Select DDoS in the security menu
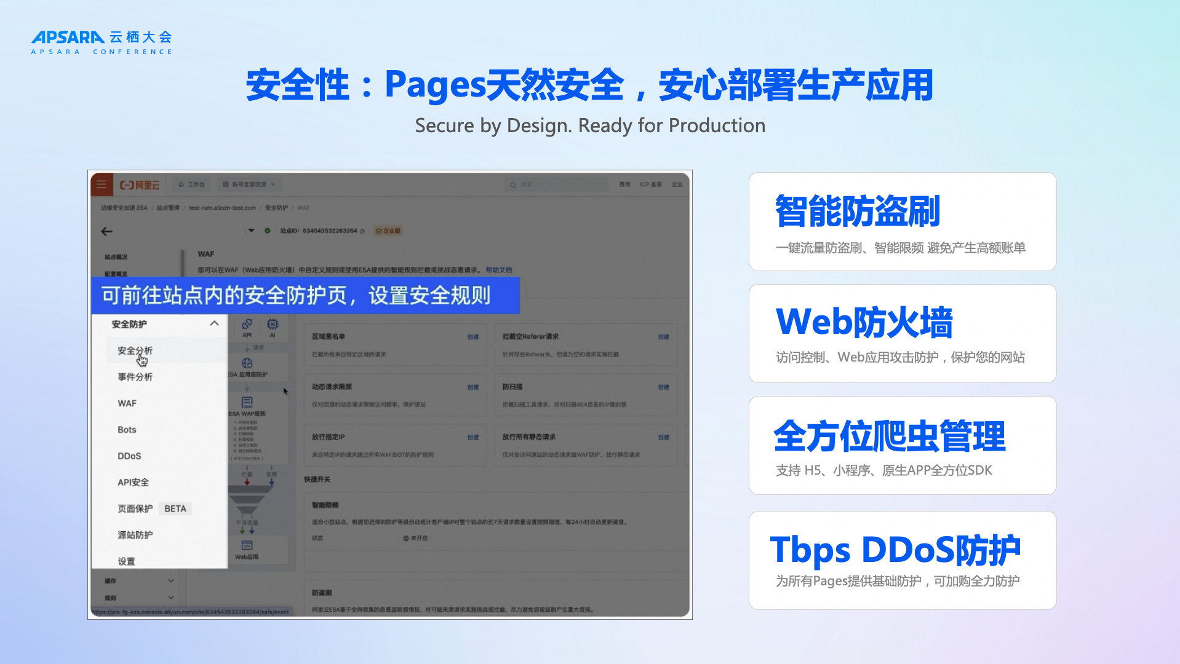 pyautogui.click(x=129, y=456)
